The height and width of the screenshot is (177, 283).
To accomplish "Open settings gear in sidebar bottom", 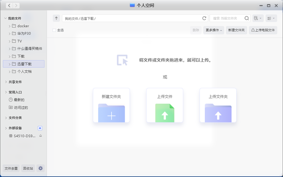I will click(41, 168).
